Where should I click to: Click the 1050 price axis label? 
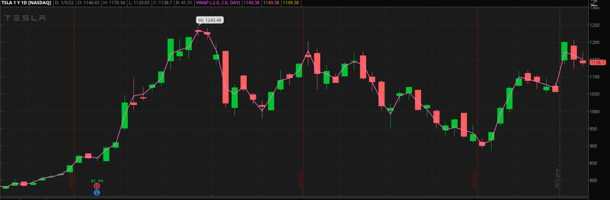click(594, 94)
